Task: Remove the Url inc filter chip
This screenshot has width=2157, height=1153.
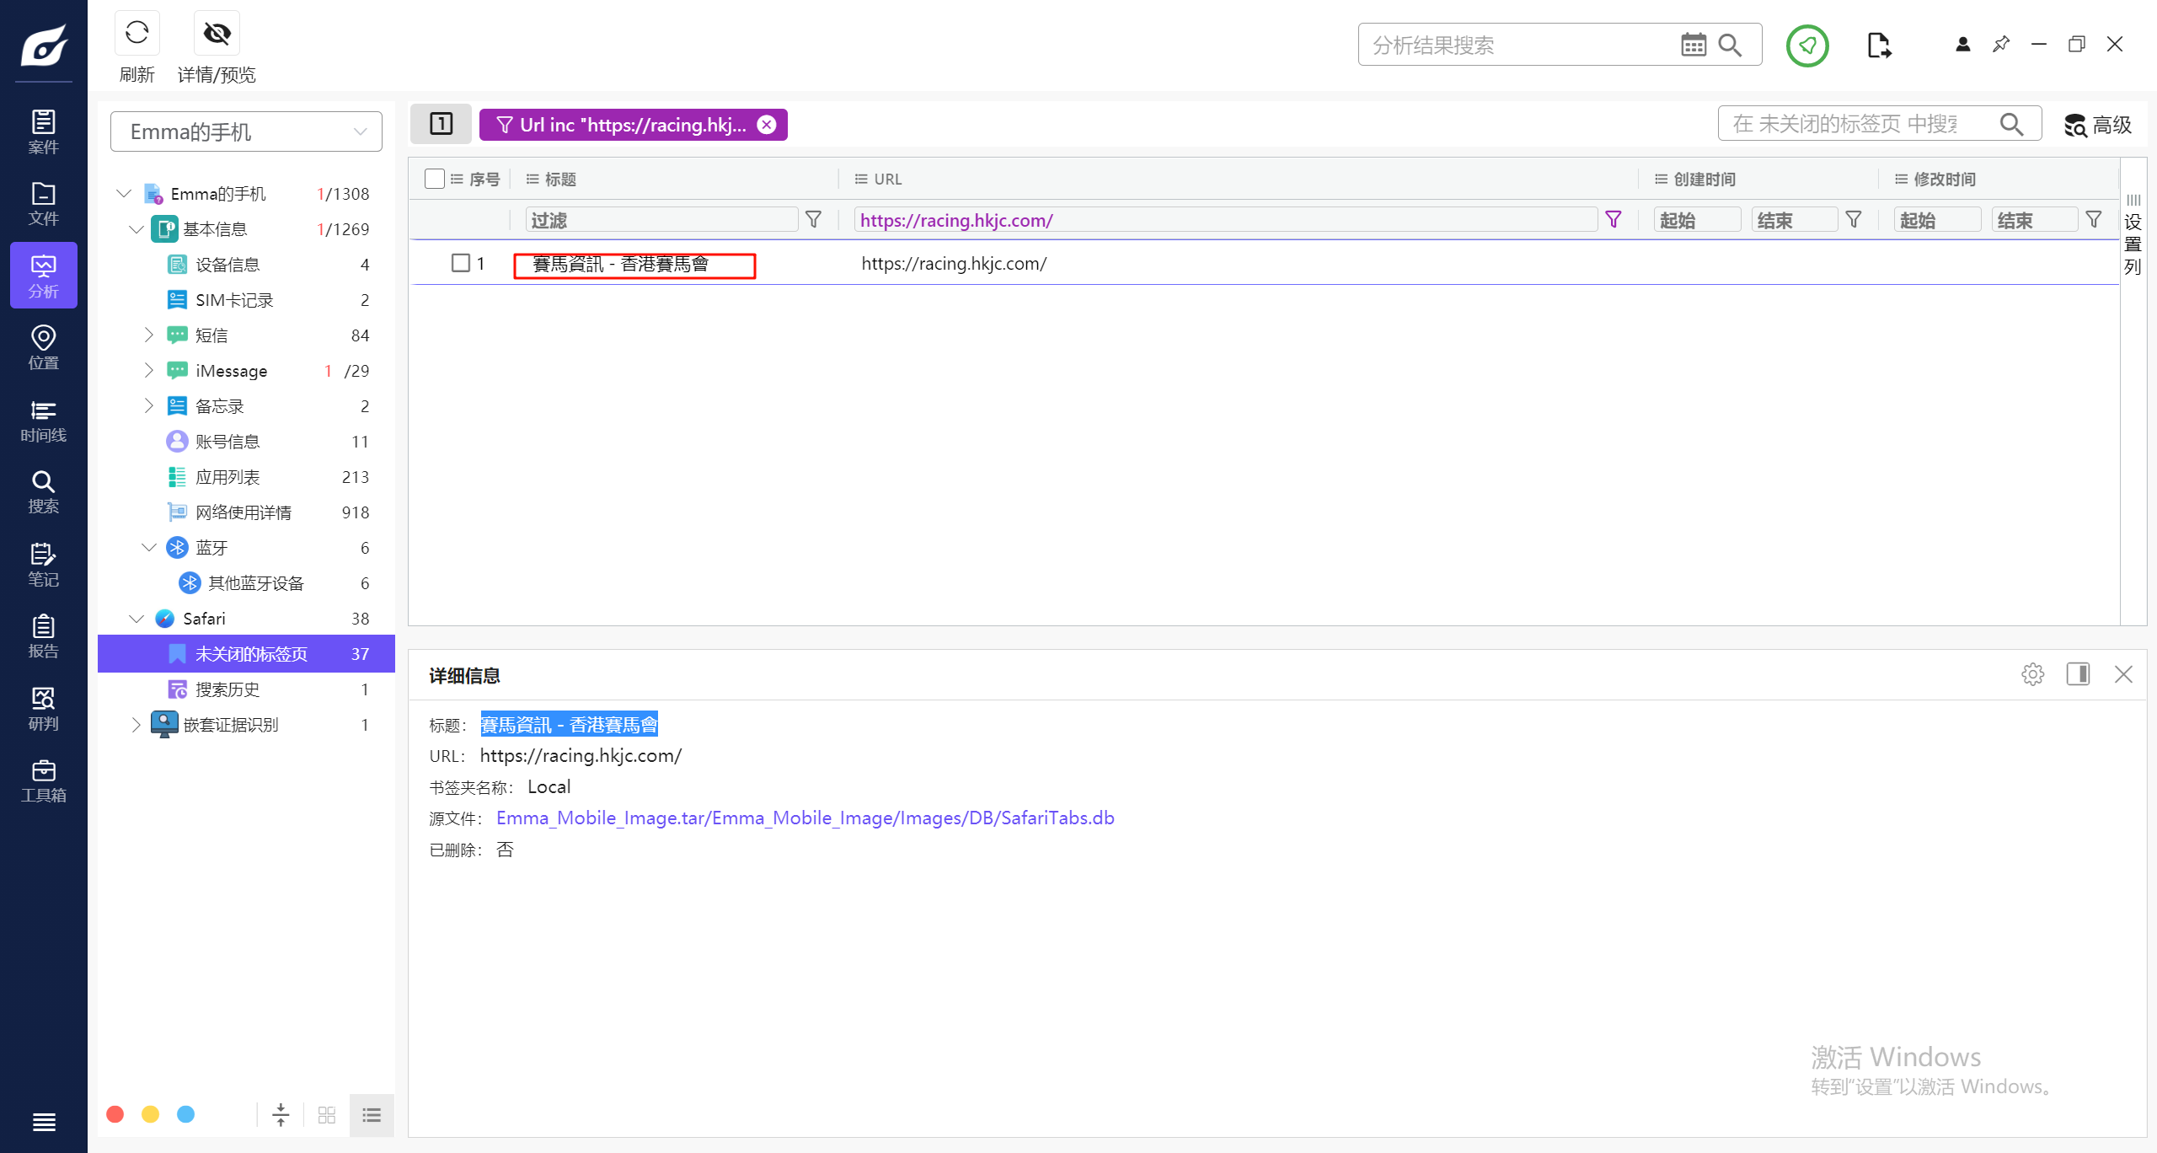Action: click(767, 125)
